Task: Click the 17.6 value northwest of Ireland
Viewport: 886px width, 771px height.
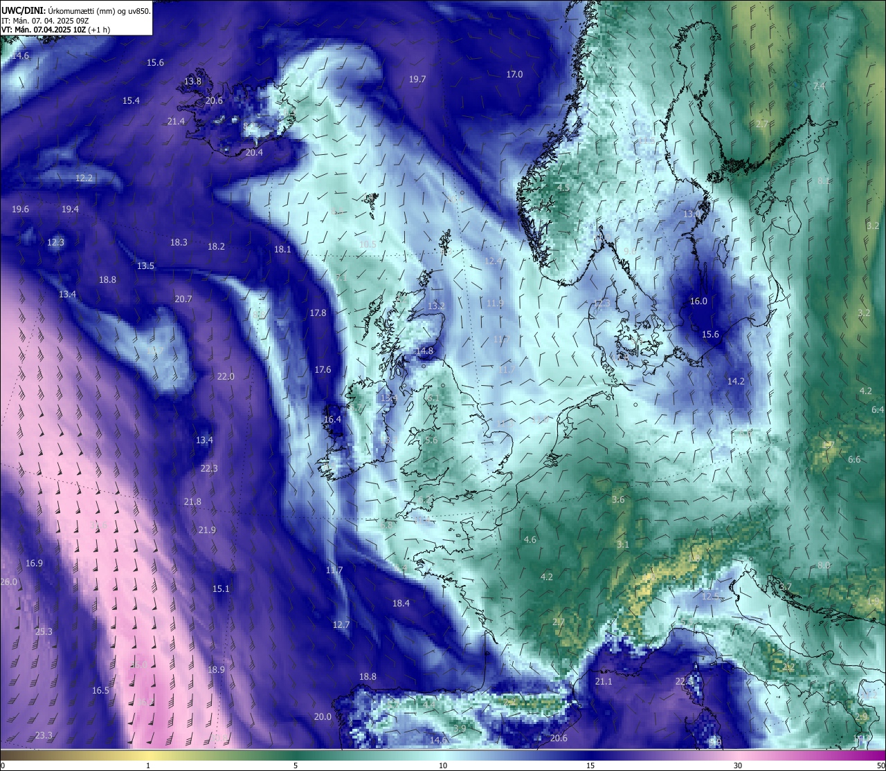Action: [x=323, y=370]
